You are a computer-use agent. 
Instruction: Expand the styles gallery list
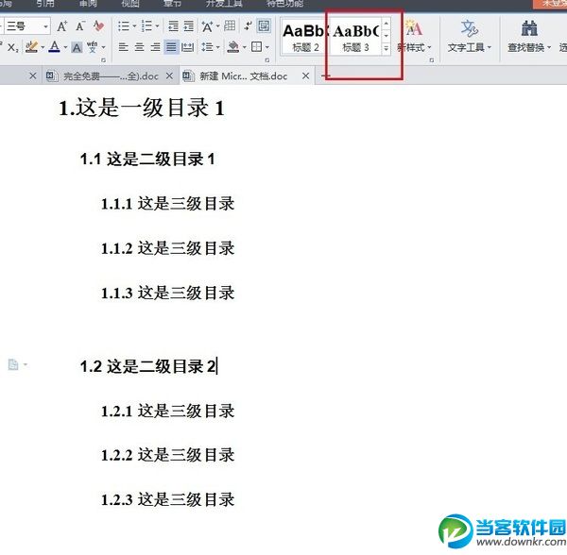(x=387, y=48)
